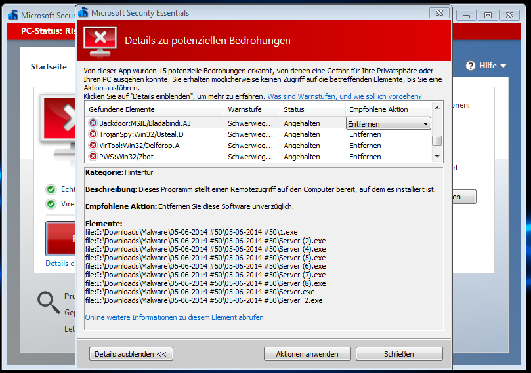Click the file path ending in Server (4).exe

(205, 249)
